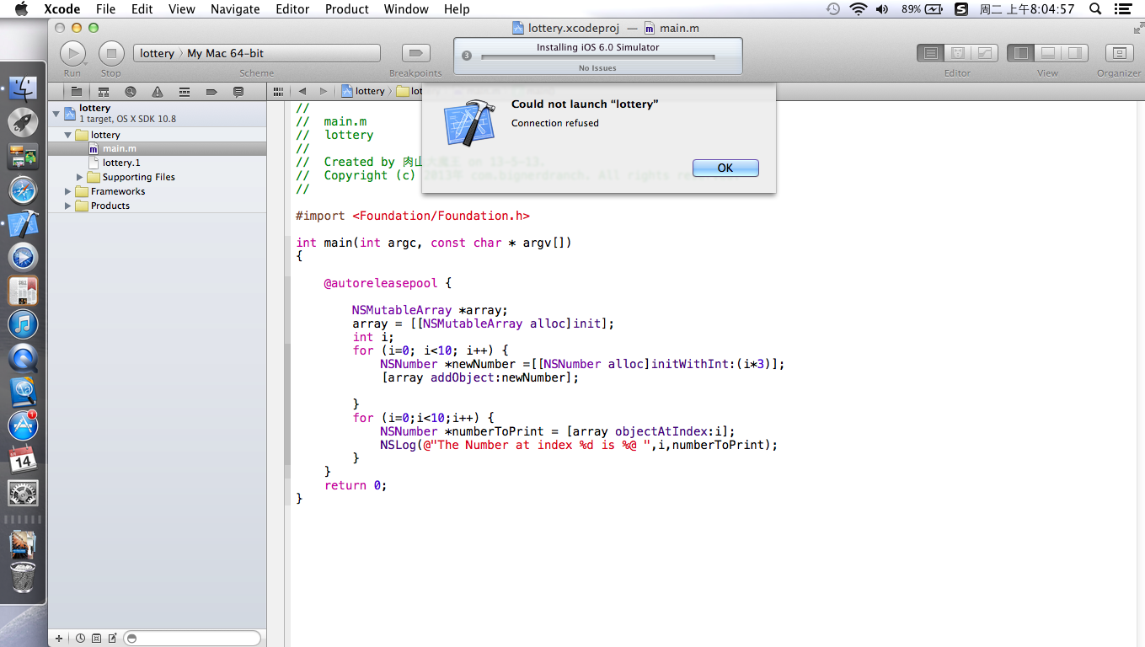Expand the Products group
1145x647 pixels.
[x=68, y=206]
